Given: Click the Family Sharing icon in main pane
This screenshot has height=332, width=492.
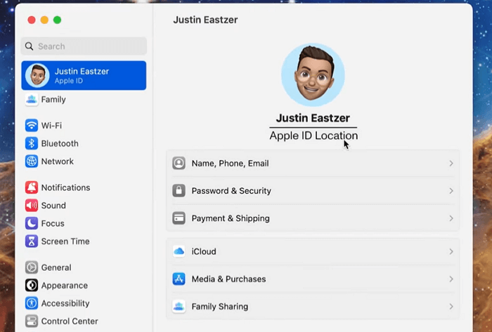Looking at the screenshot, I should coord(179,306).
